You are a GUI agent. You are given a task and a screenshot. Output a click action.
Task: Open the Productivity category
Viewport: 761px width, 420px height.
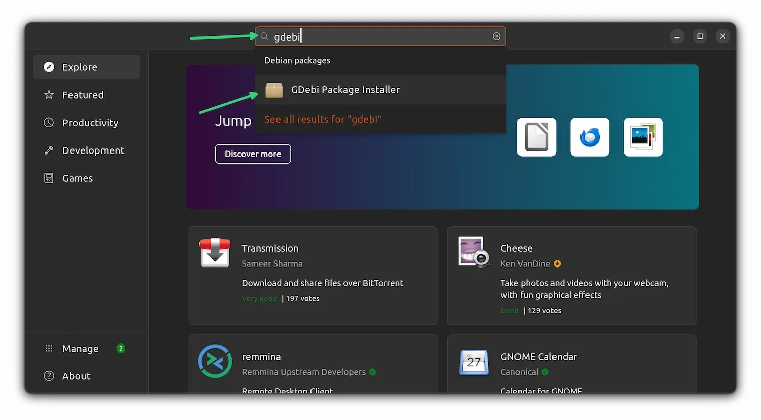click(x=86, y=123)
